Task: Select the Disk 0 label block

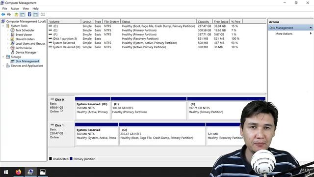Action: pos(61,108)
